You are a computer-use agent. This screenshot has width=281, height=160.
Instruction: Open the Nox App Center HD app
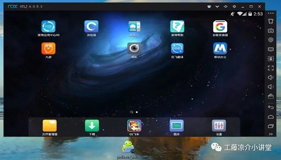point(49,26)
